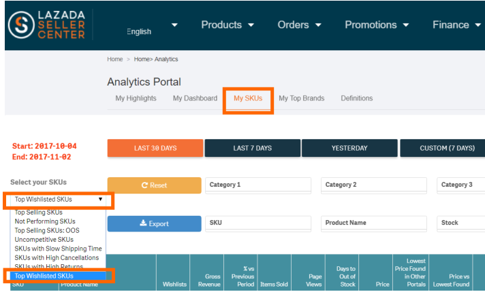The width and height of the screenshot is (485, 292).
Task: Click the Product Name filter field
Action: pyautogui.click(x=373, y=223)
